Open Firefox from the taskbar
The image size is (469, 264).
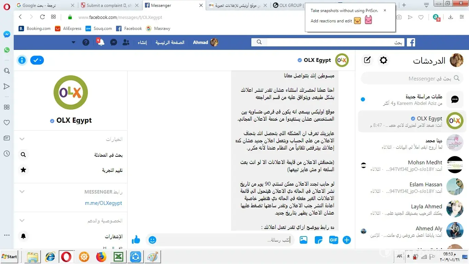pos(101,257)
